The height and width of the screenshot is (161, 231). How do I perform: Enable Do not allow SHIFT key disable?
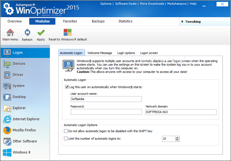coord(66,131)
